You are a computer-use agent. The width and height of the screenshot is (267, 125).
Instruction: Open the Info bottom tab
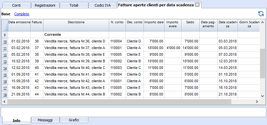click(16, 120)
